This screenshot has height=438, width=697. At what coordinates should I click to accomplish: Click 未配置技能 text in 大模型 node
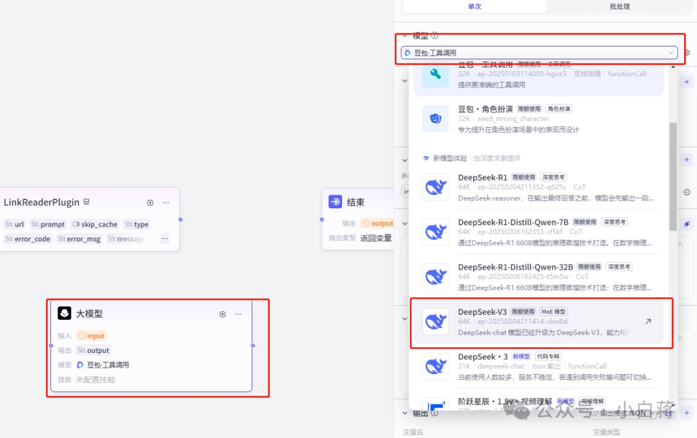tap(96, 380)
